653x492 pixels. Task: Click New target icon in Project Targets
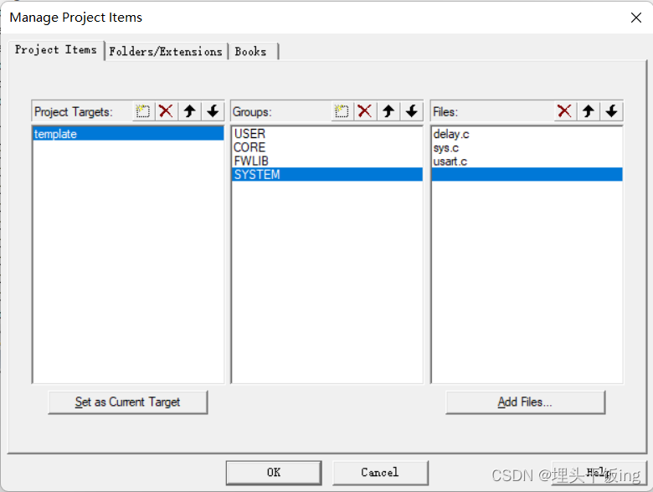click(143, 111)
